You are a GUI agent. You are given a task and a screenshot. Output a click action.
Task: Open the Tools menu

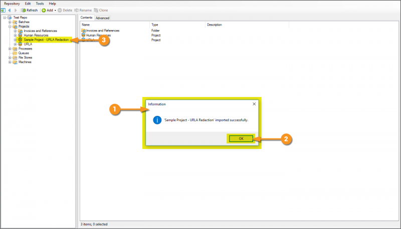(40, 3)
